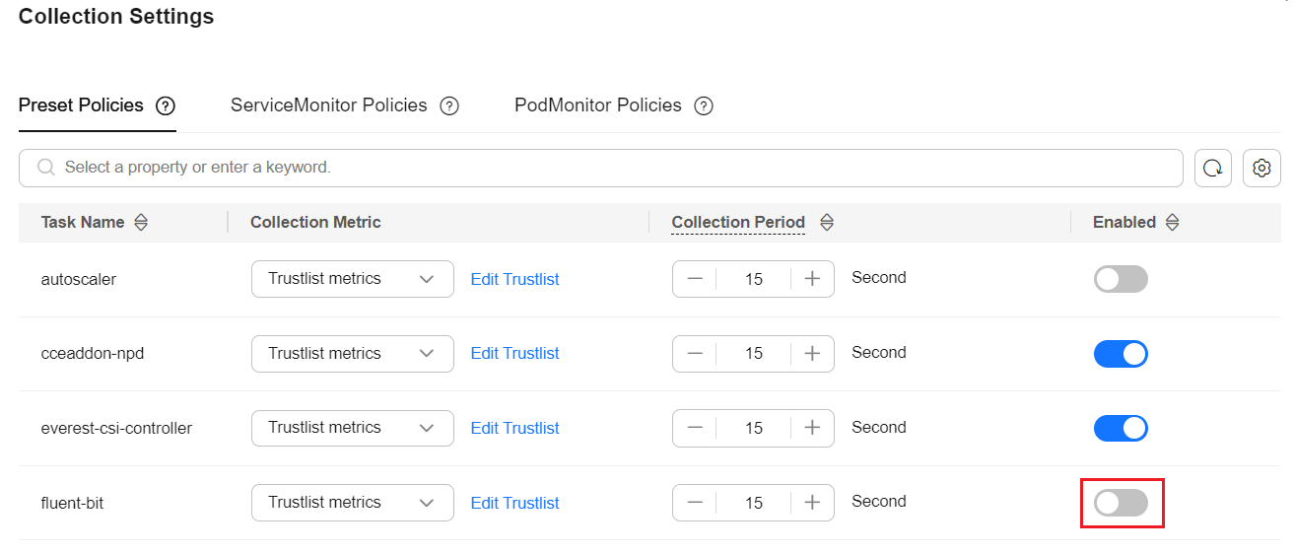The image size is (1294, 554).
Task: Increase autoscaler collection period with plus
Action: tap(812, 279)
